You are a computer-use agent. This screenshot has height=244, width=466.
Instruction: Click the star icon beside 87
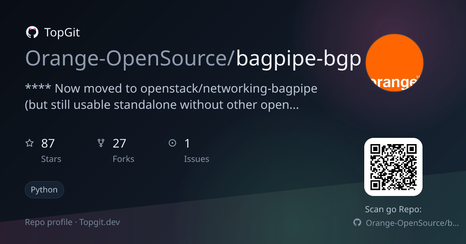(30, 143)
